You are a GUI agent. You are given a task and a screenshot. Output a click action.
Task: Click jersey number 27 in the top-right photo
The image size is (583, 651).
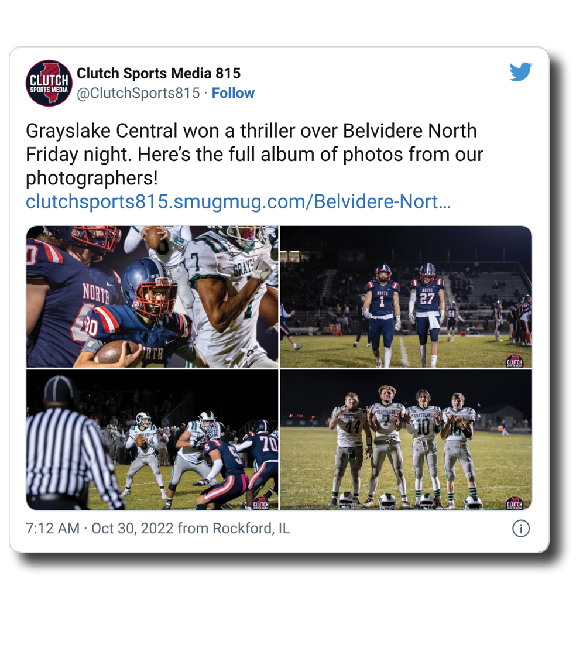point(427,299)
